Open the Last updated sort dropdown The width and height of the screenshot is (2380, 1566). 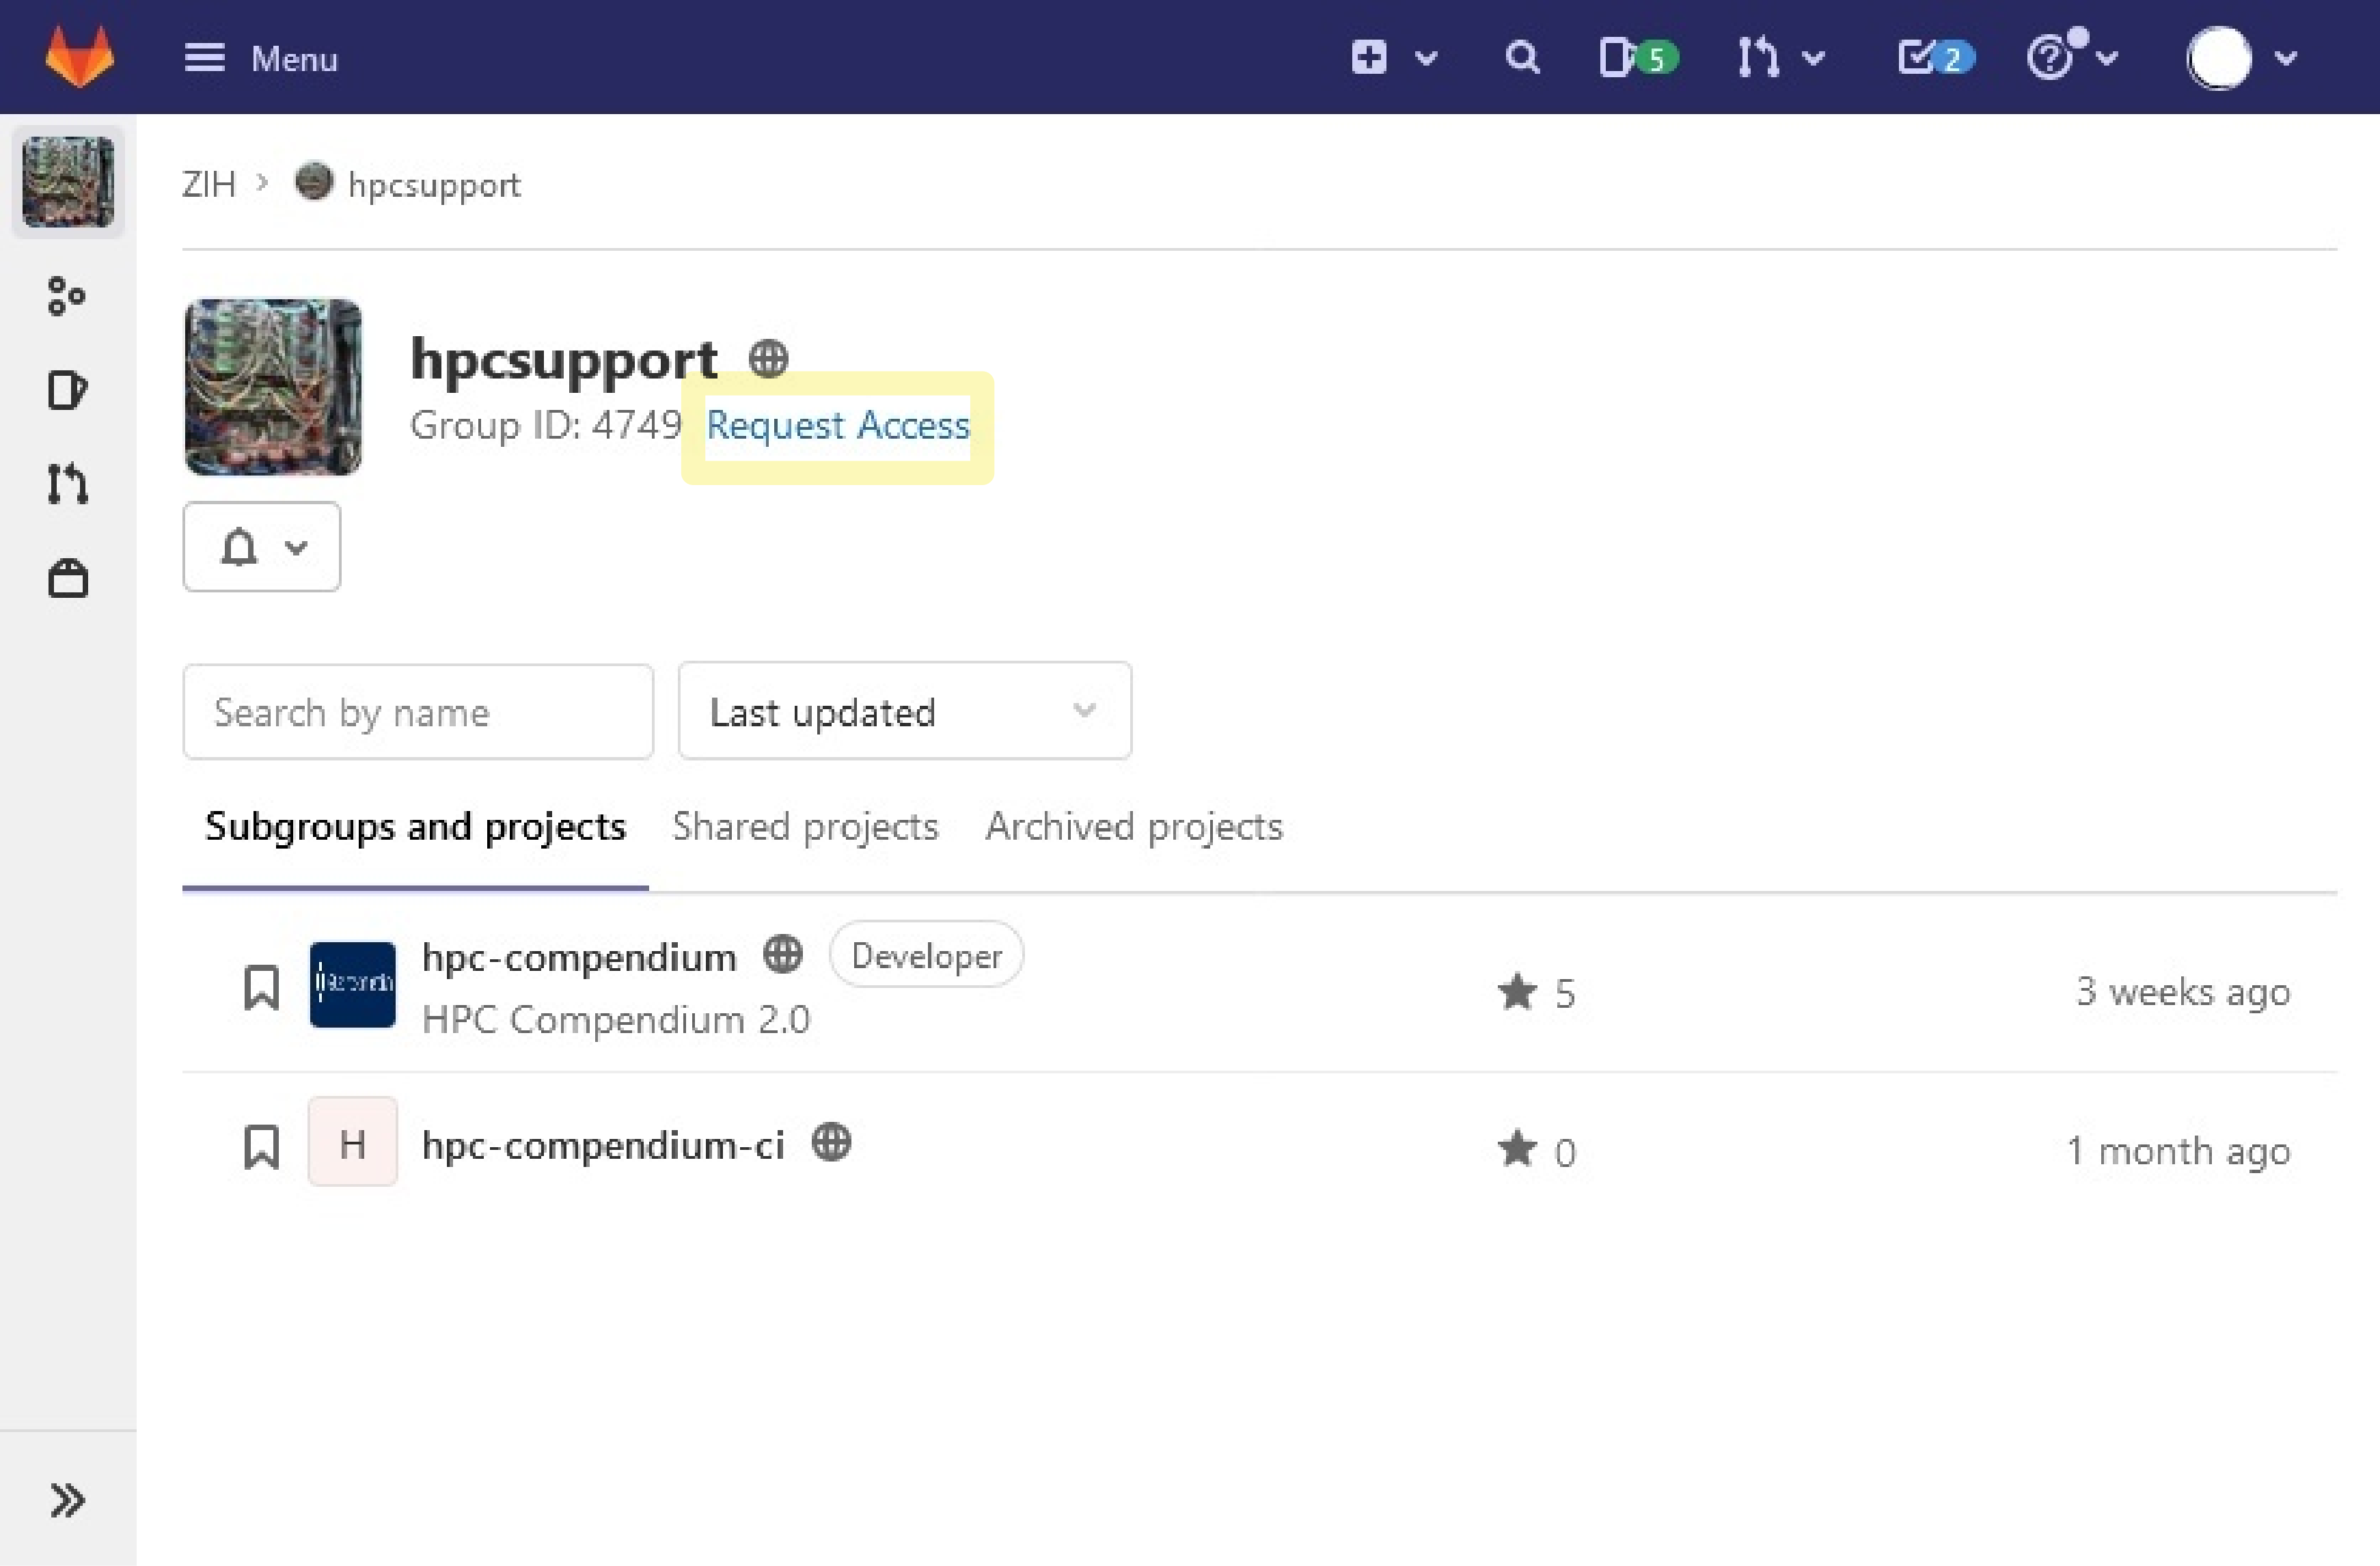coord(905,711)
